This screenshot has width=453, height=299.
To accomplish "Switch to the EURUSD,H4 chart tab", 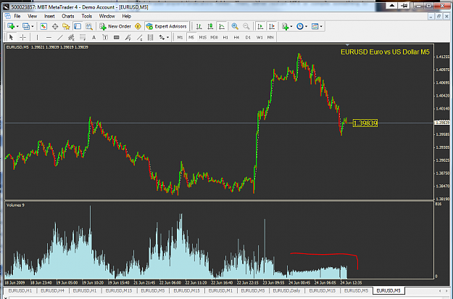I will point(53,290).
